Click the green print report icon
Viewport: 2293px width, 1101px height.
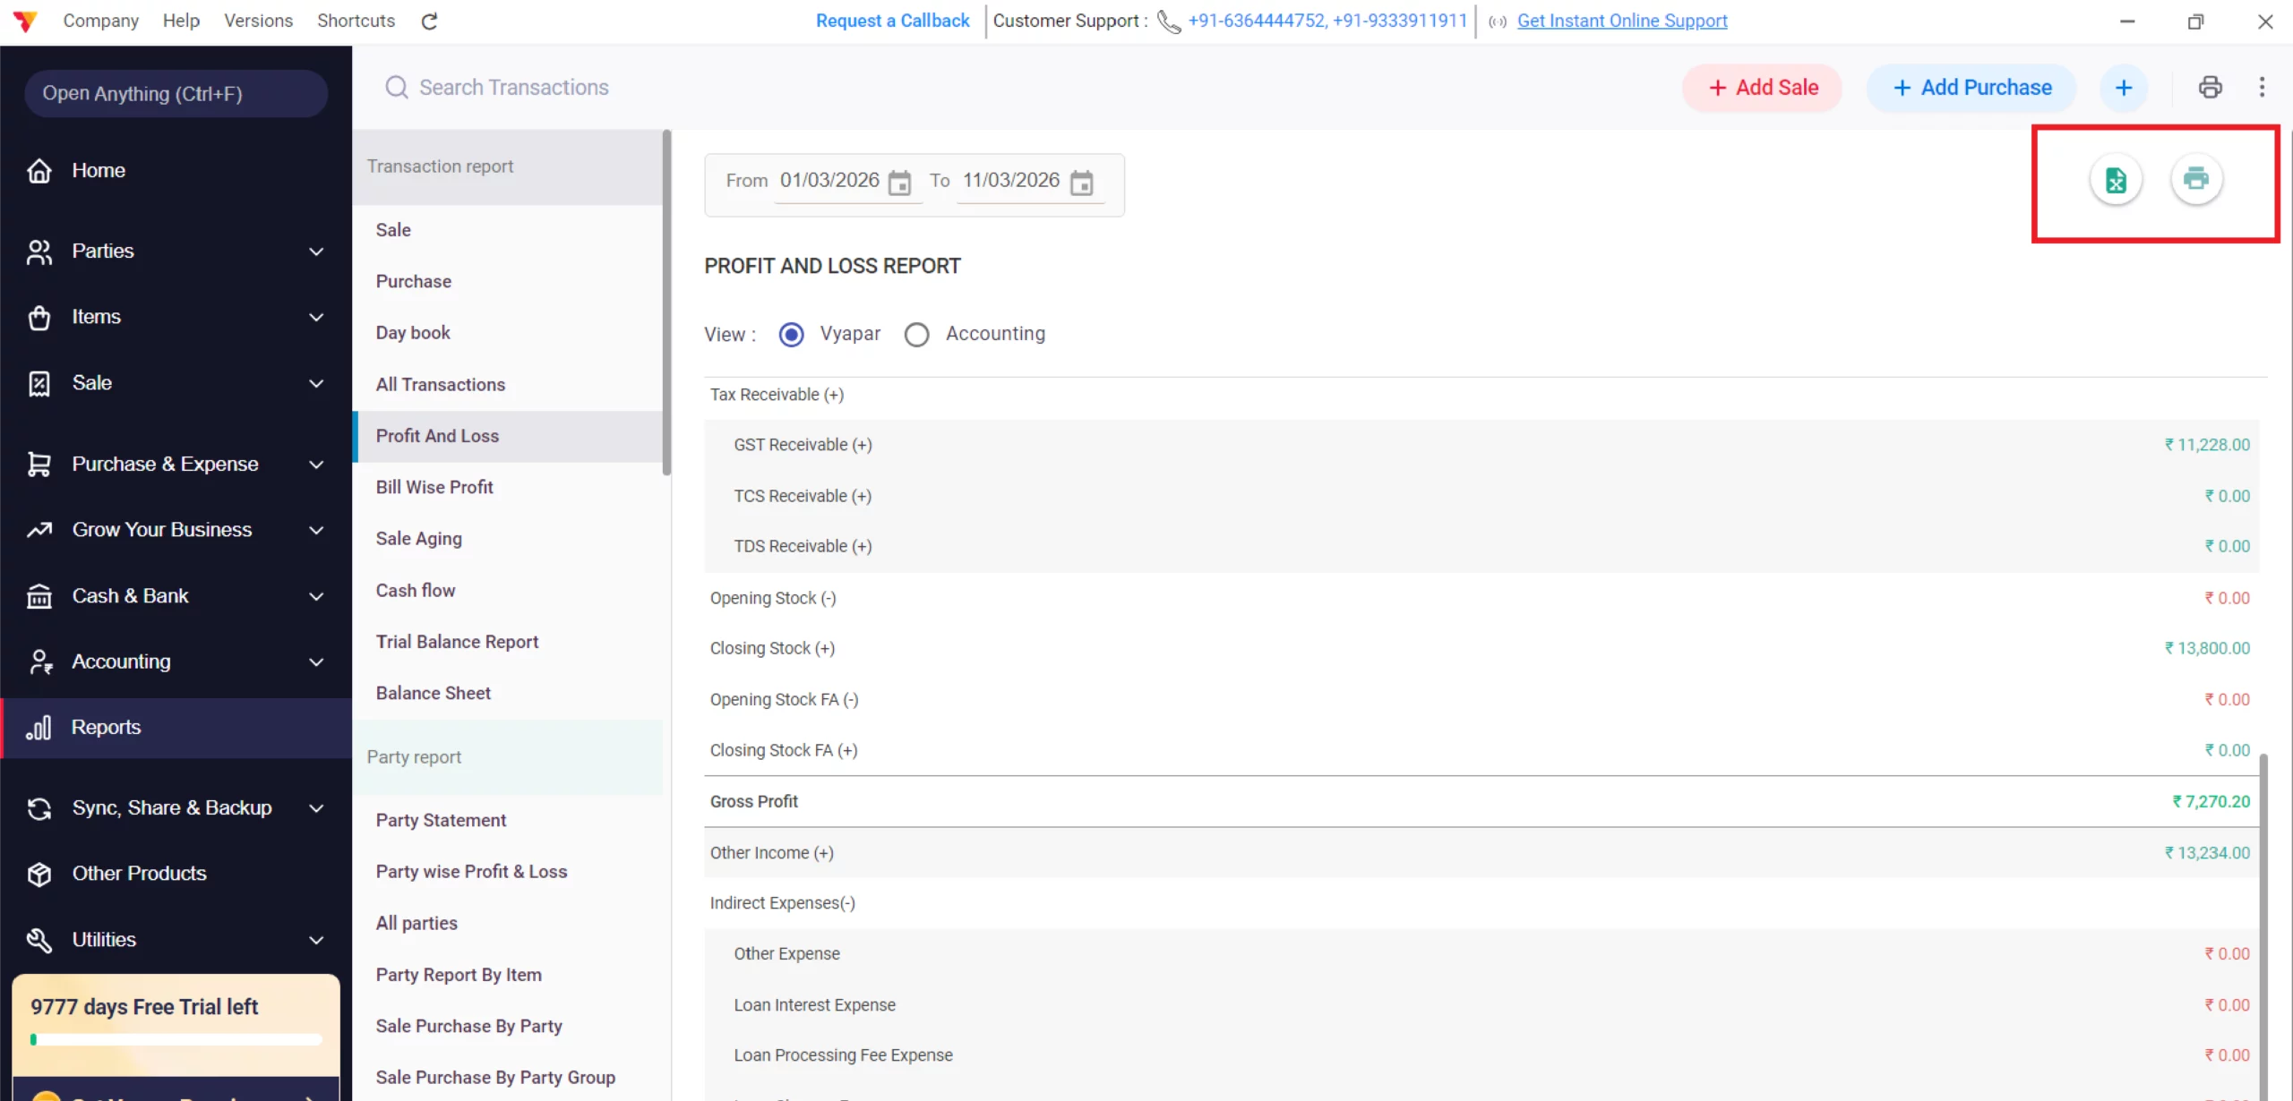pos(2195,179)
